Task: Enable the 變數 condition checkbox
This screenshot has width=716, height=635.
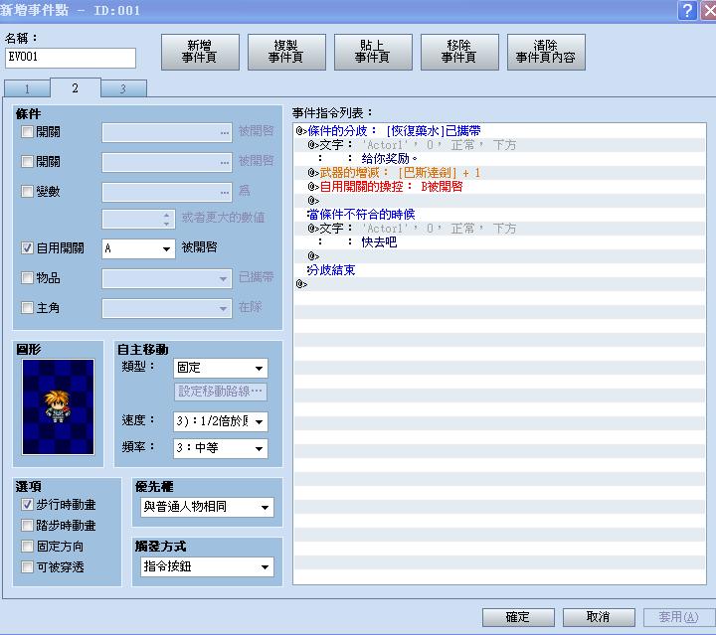Action: [x=28, y=191]
